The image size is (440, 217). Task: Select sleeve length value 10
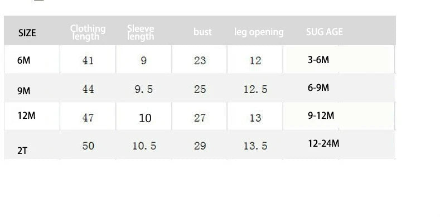[x=145, y=118]
